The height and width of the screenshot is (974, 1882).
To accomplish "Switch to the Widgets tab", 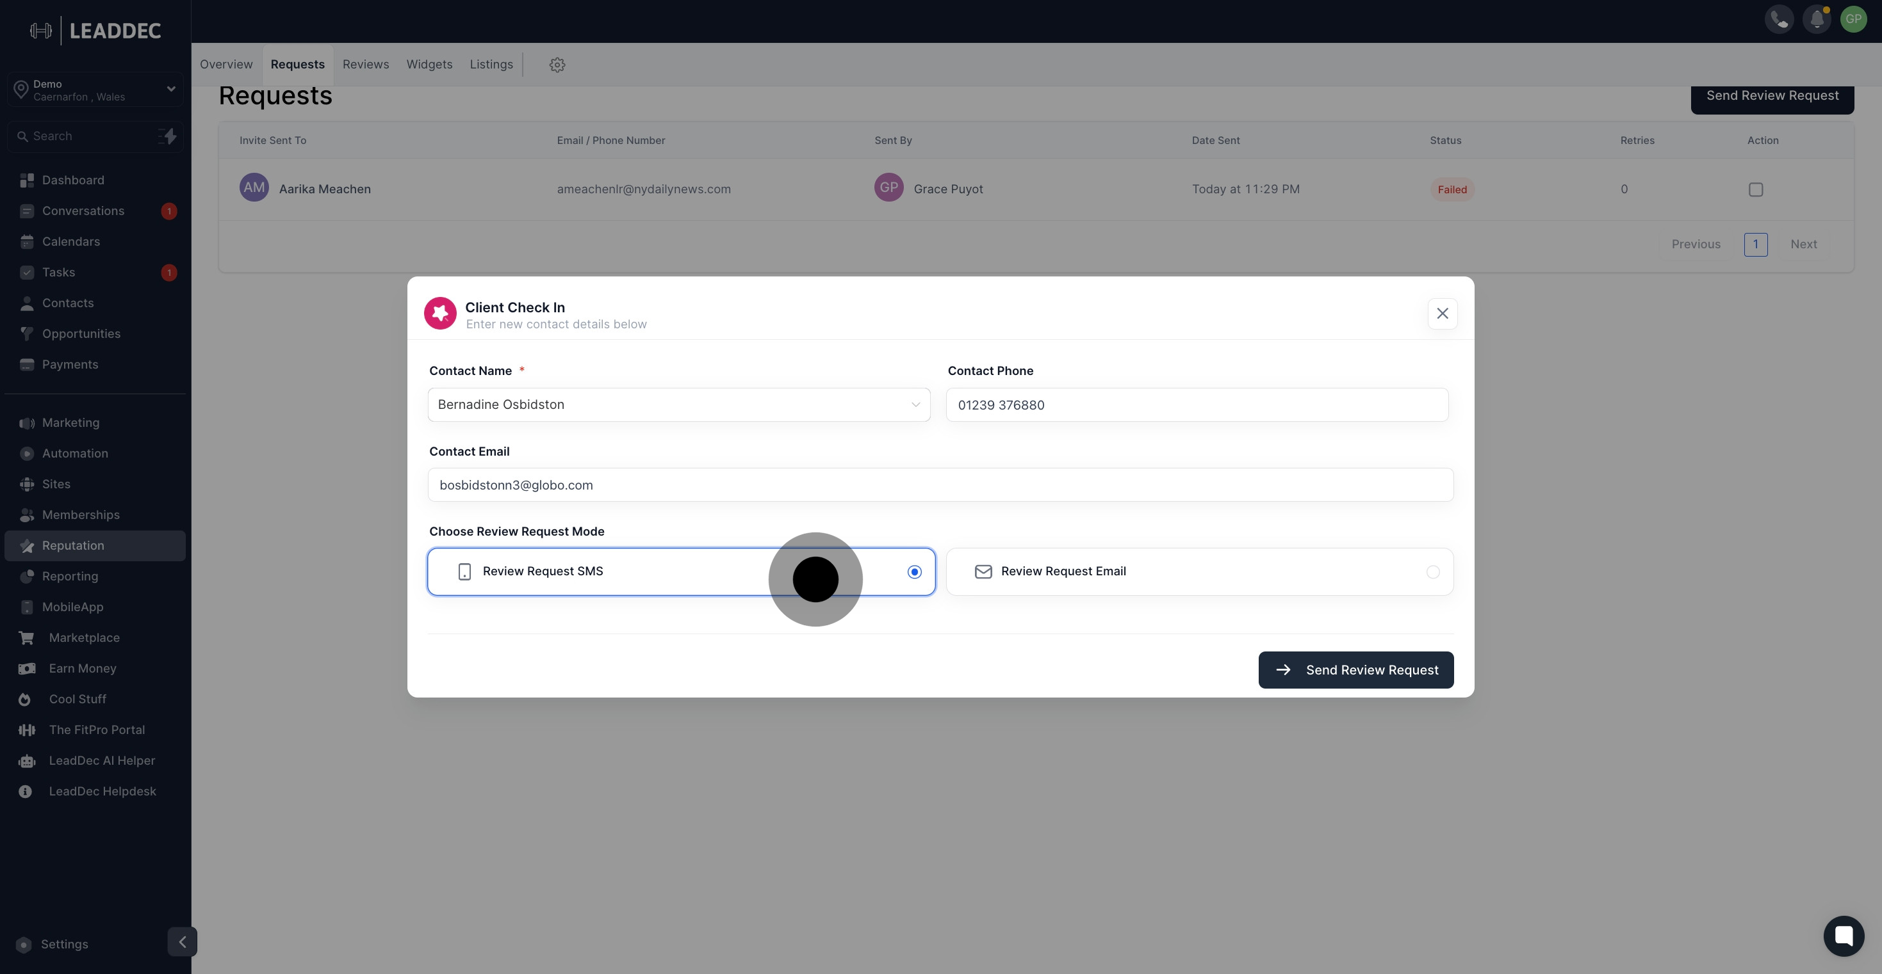I will [x=429, y=64].
